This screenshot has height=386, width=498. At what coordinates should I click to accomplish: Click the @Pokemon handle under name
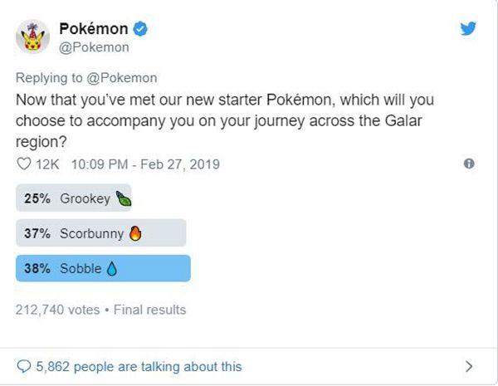(x=94, y=47)
